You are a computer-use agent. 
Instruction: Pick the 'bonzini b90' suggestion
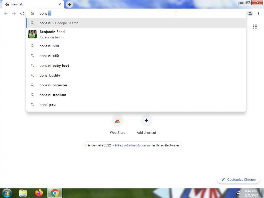coord(136,46)
